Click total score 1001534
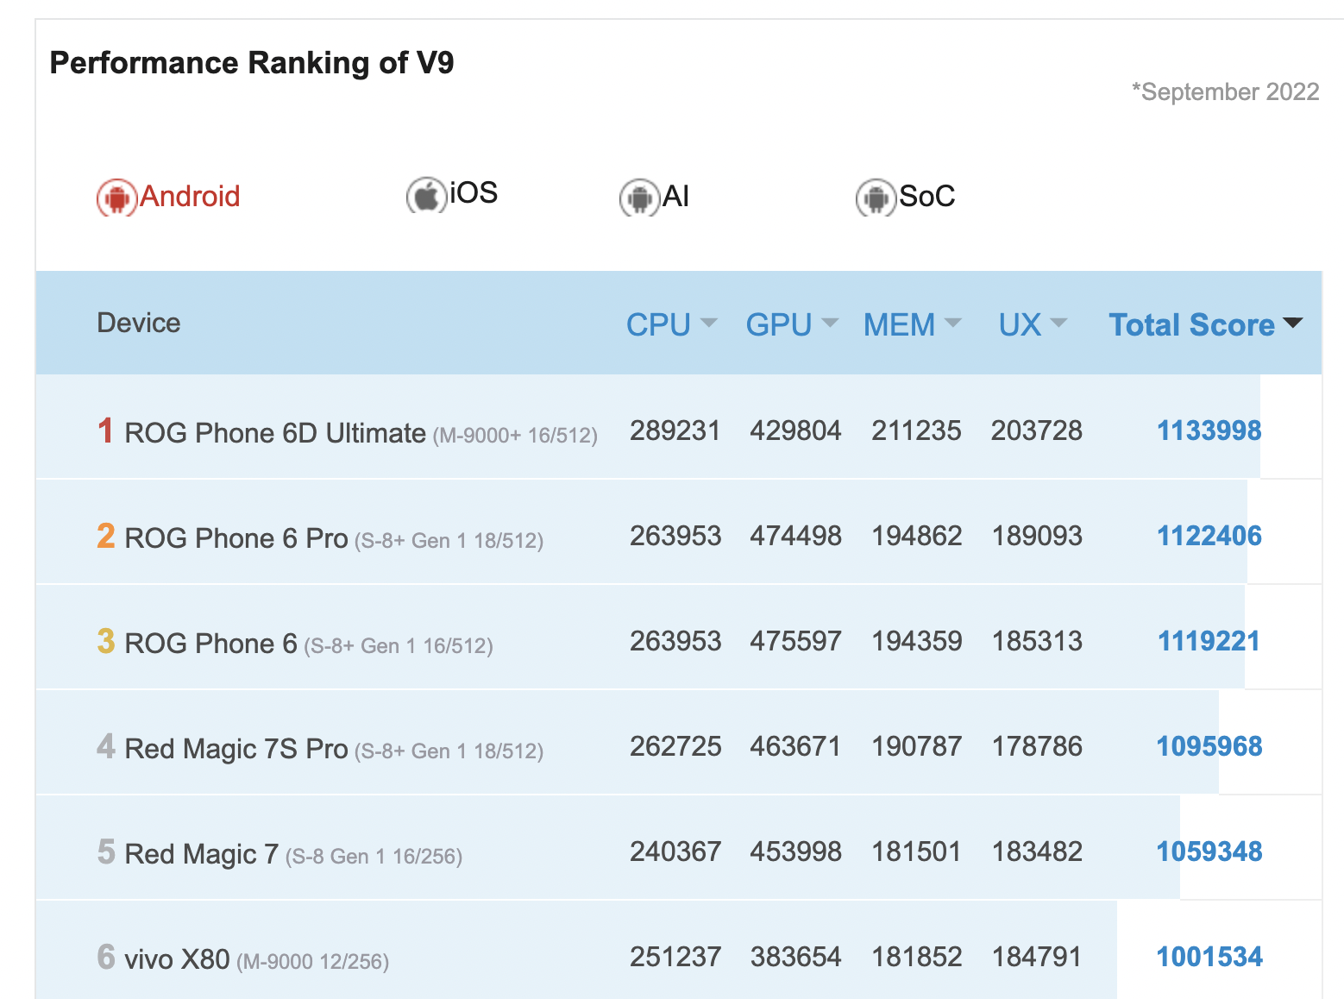 pyautogui.click(x=1209, y=957)
